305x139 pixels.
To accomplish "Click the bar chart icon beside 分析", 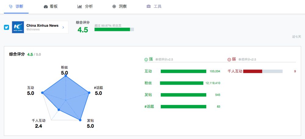I will (80, 6).
